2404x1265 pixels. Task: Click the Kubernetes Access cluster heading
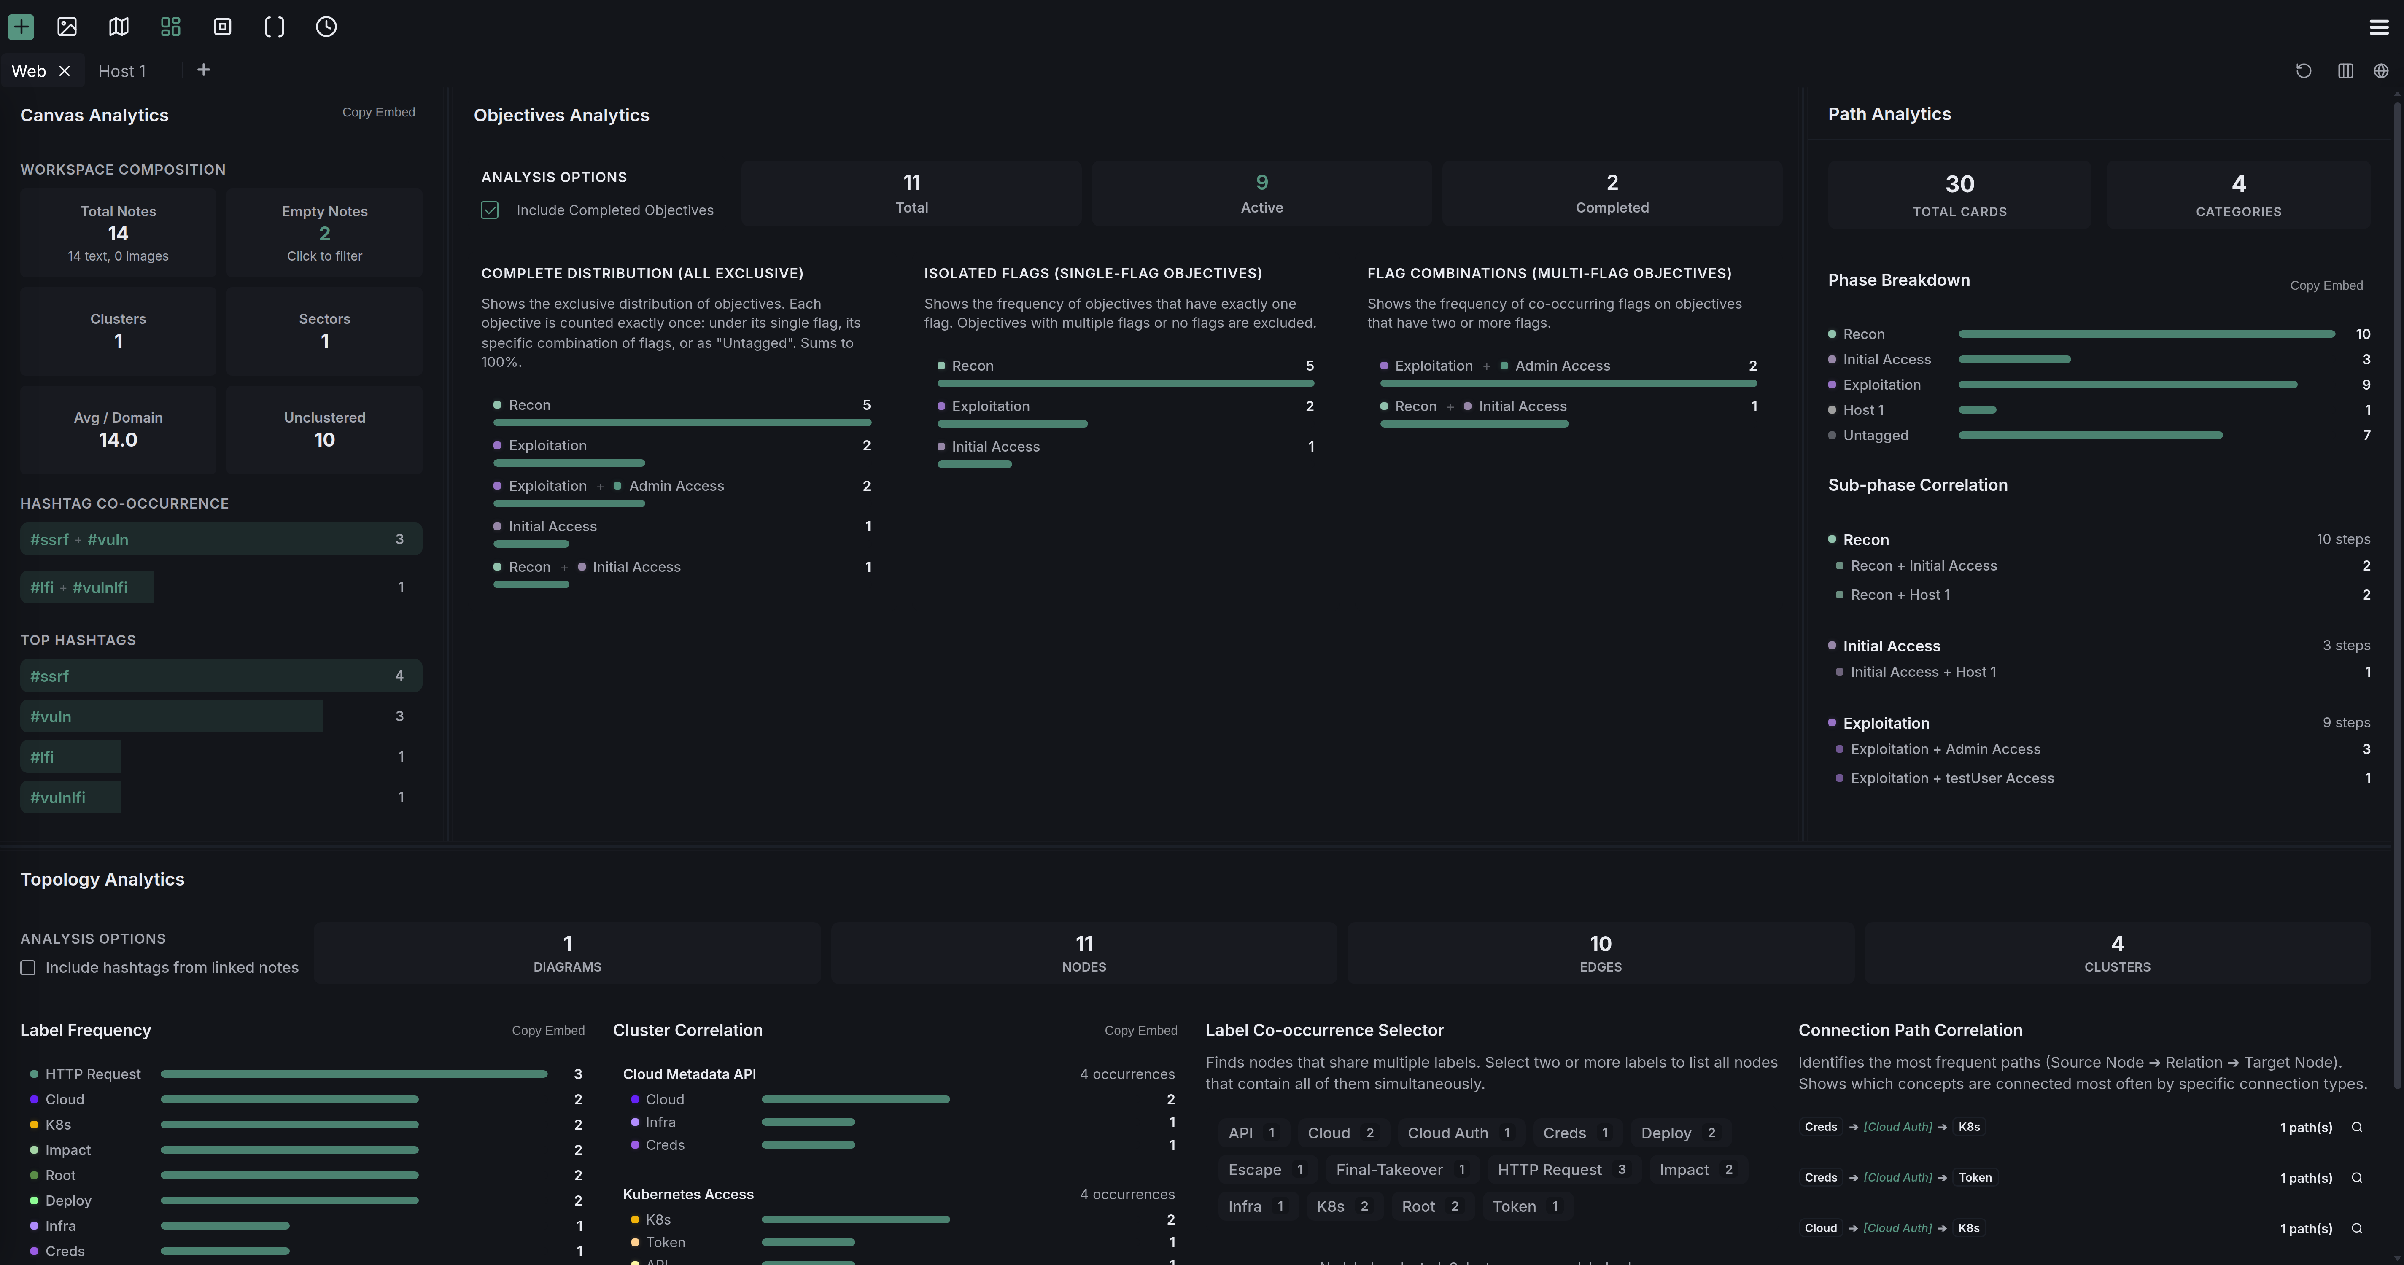688,1194
